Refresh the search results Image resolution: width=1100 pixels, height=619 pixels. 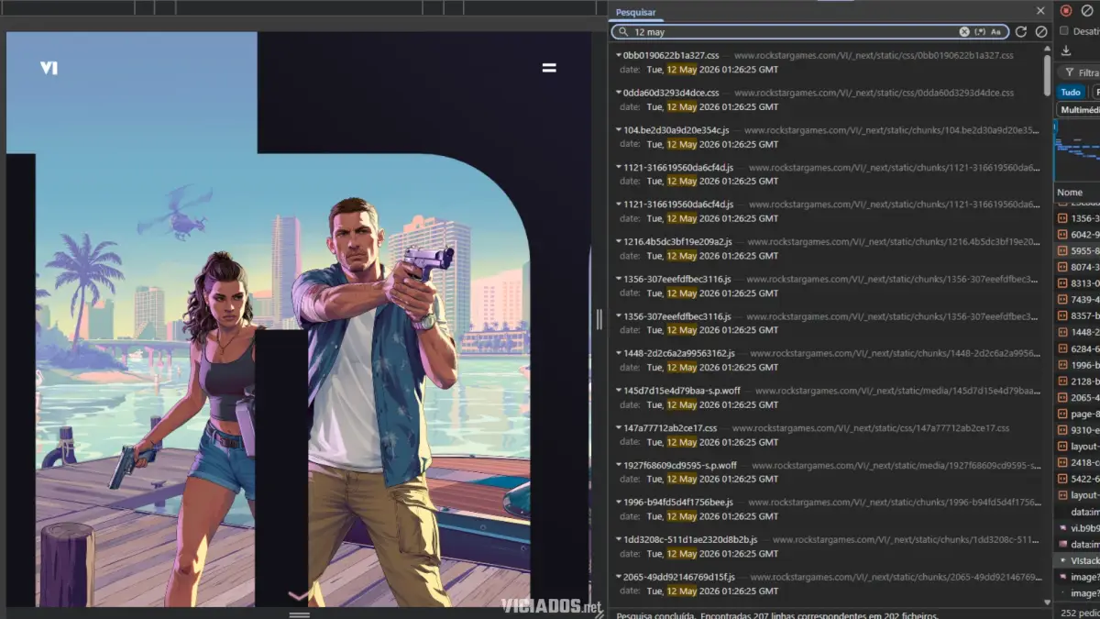pos(1021,32)
